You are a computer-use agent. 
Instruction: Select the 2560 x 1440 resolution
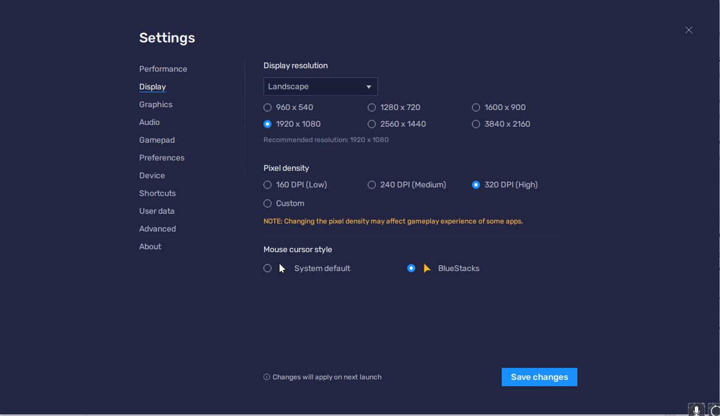pyautogui.click(x=372, y=124)
